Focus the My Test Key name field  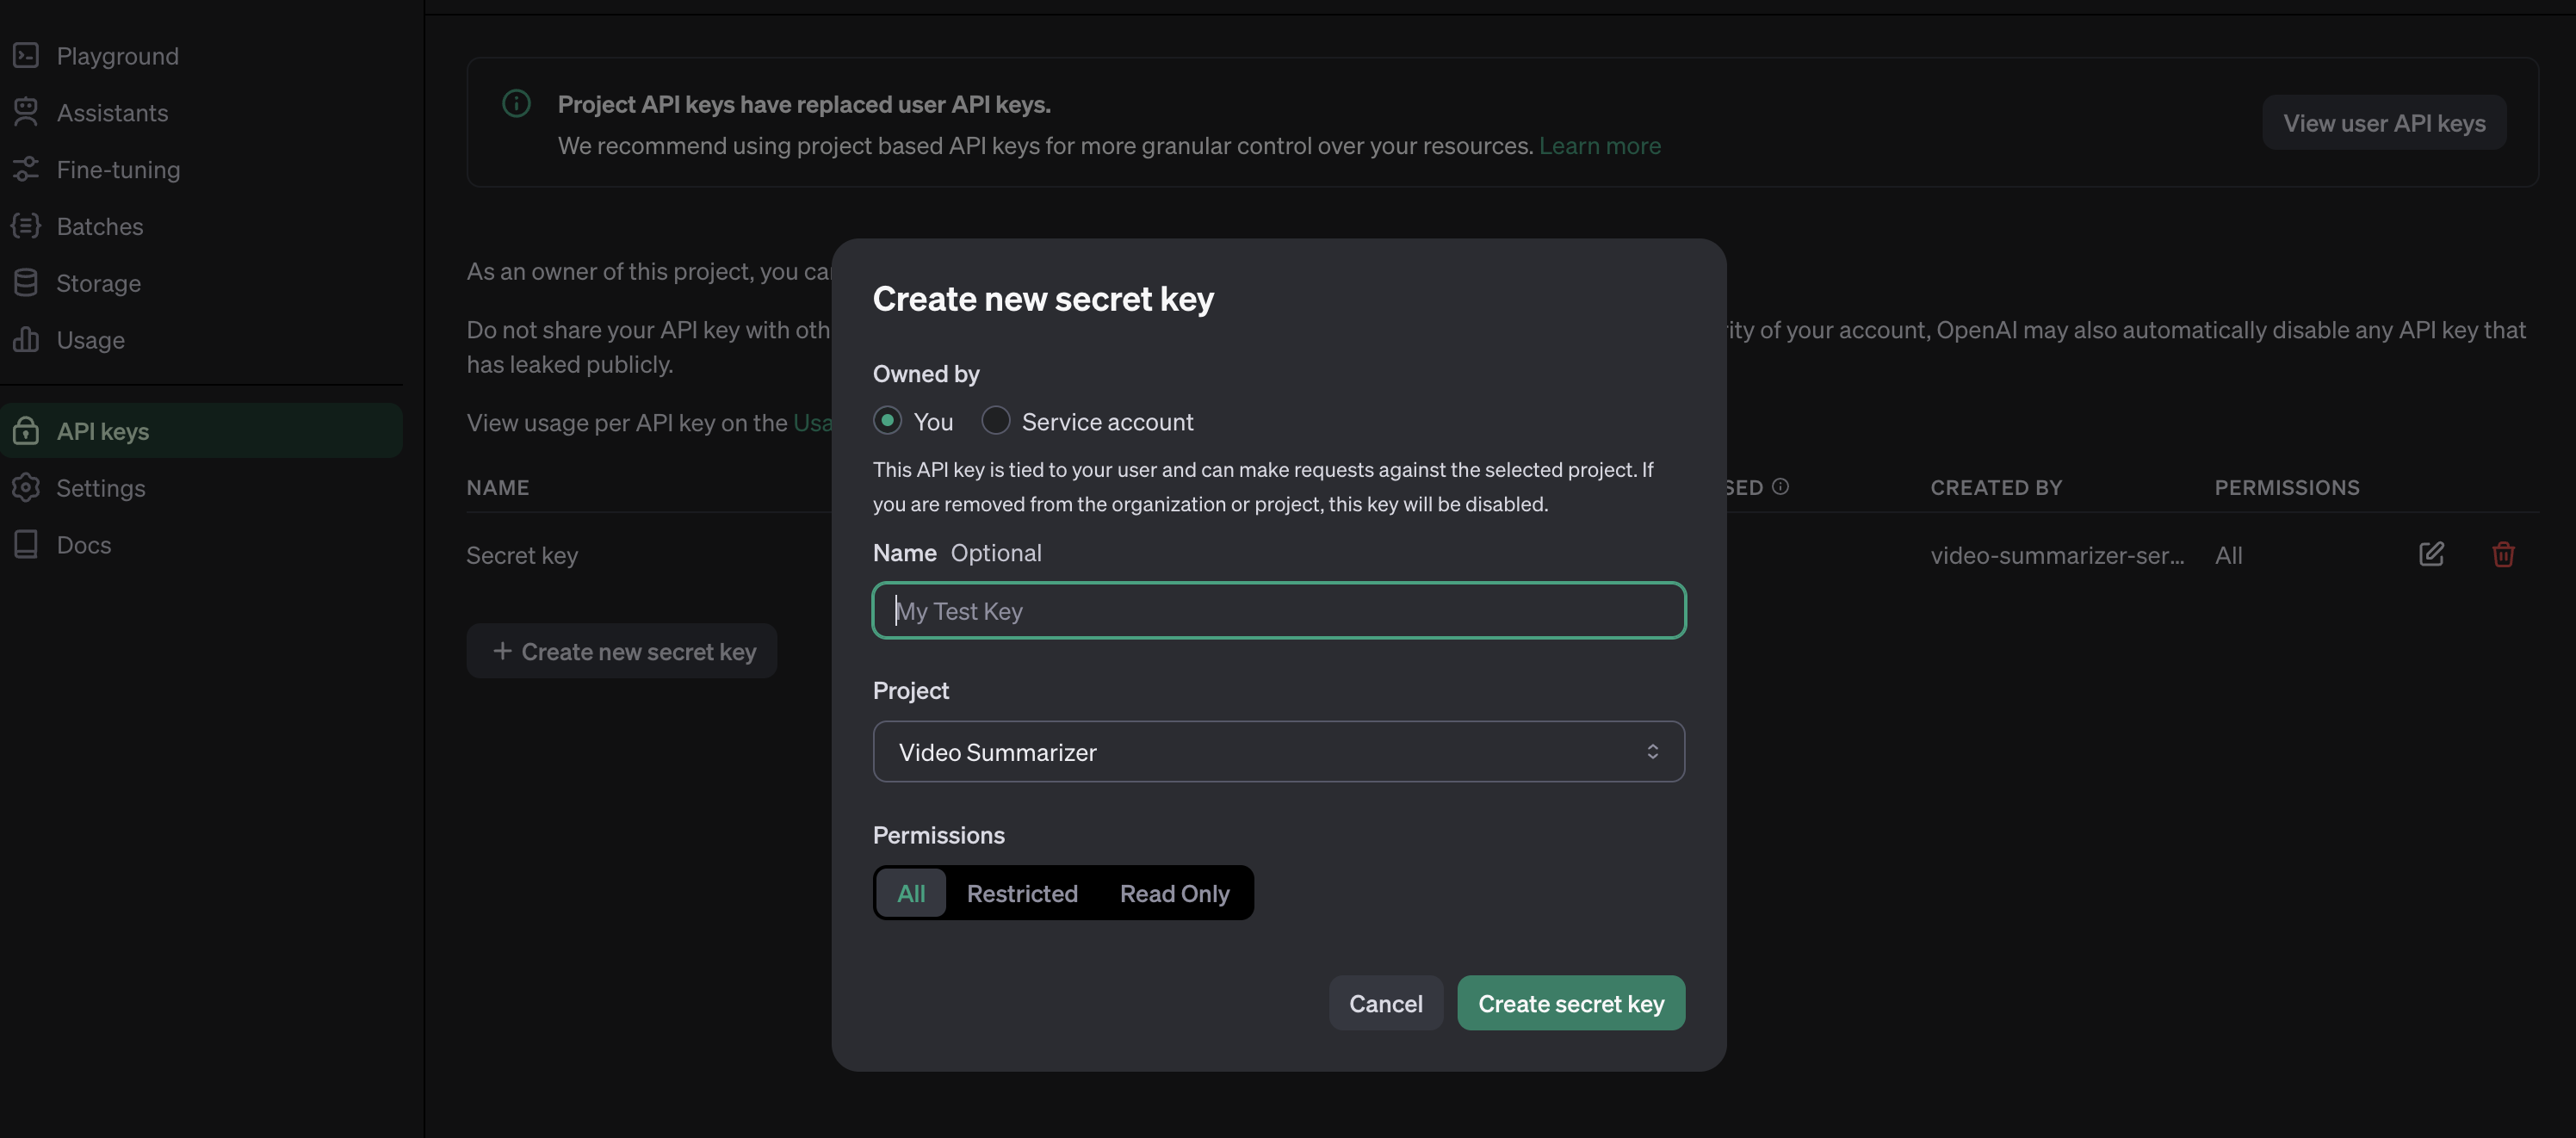click(1277, 611)
